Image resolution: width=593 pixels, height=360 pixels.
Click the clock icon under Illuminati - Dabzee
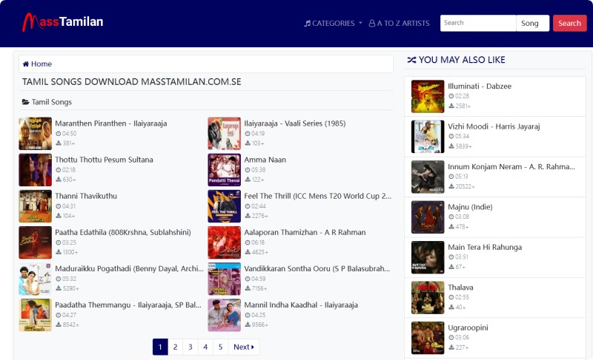451,96
